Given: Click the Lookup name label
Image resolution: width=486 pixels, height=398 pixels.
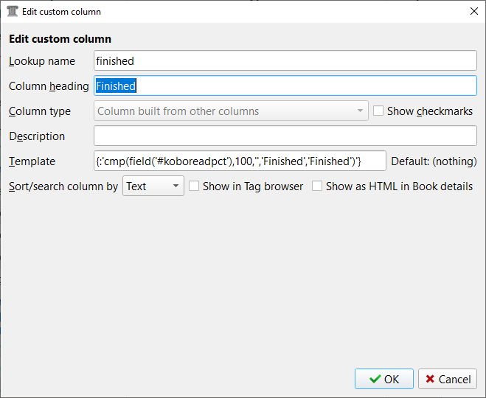Looking at the screenshot, I should [42, 61].
